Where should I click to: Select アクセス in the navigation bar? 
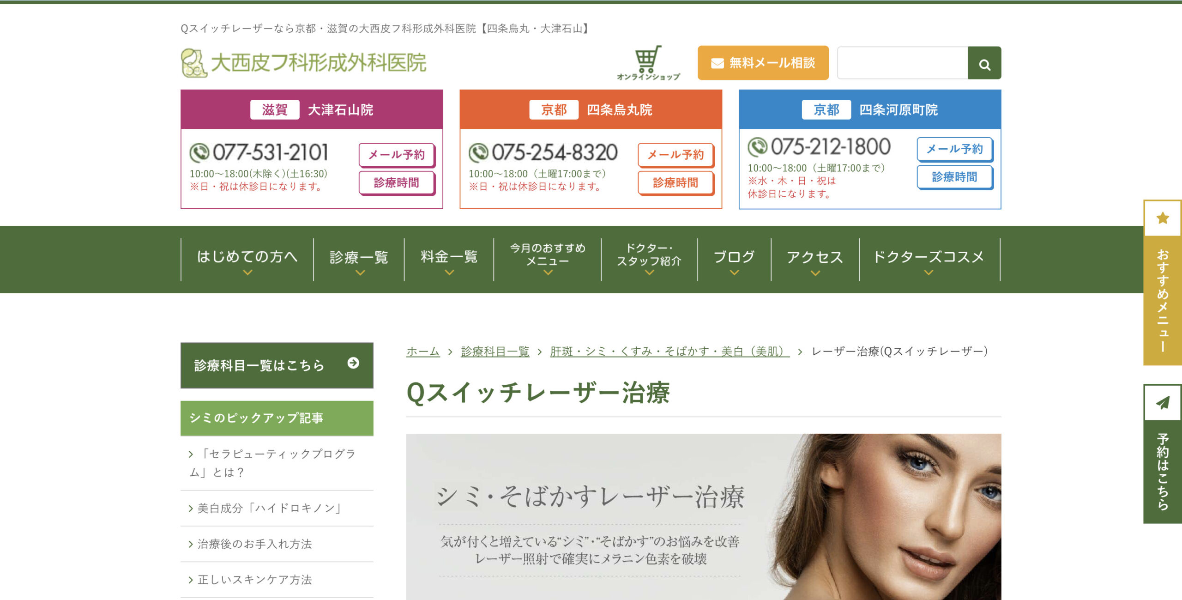click(x=814, y=258)
